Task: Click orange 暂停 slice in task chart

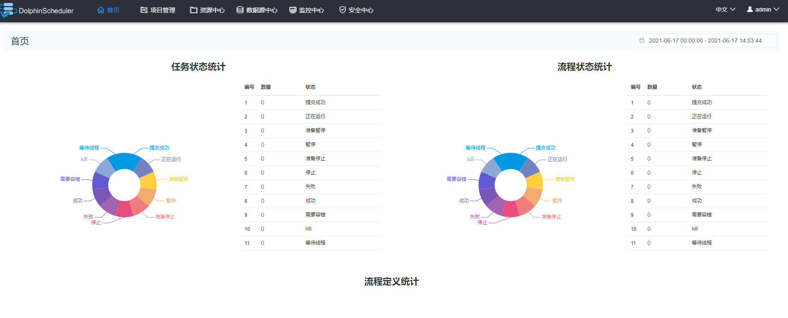Action: click(147, 196)
